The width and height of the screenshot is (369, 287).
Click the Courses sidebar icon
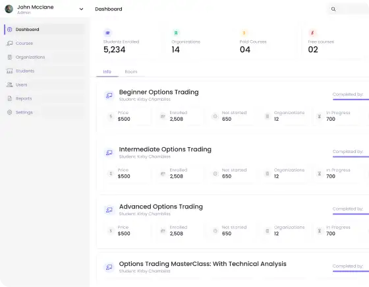[x=10, y=44]
